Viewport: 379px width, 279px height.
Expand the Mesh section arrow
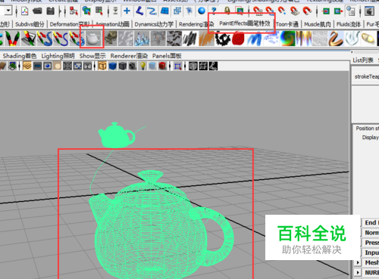tap(358, 262)
